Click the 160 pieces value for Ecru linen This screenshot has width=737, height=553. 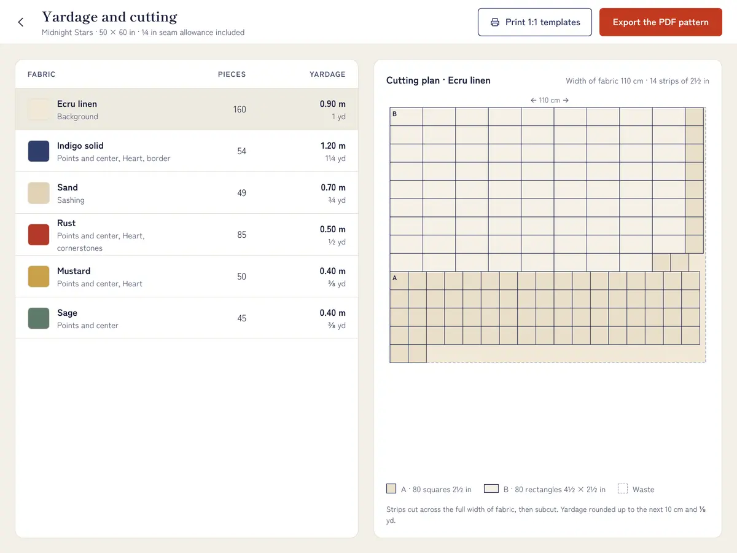point(240,109)
